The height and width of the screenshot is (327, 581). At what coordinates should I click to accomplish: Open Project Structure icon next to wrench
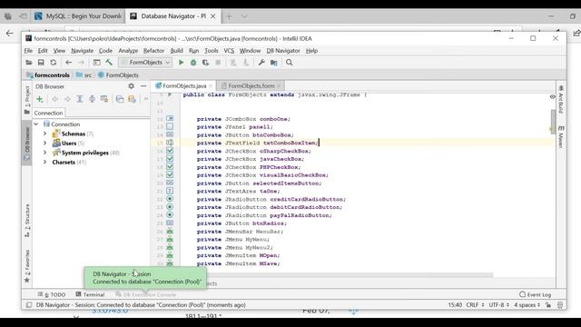point(274,63)
